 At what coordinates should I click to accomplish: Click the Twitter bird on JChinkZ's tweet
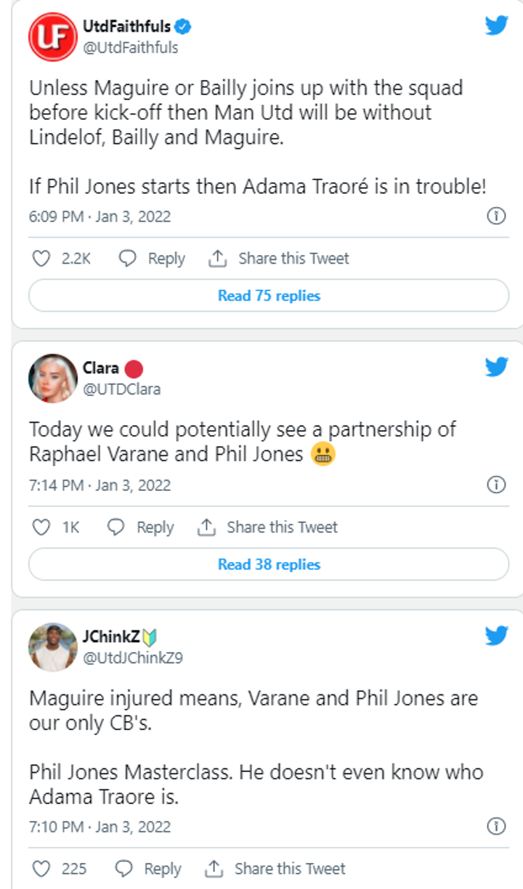(497, 636)
